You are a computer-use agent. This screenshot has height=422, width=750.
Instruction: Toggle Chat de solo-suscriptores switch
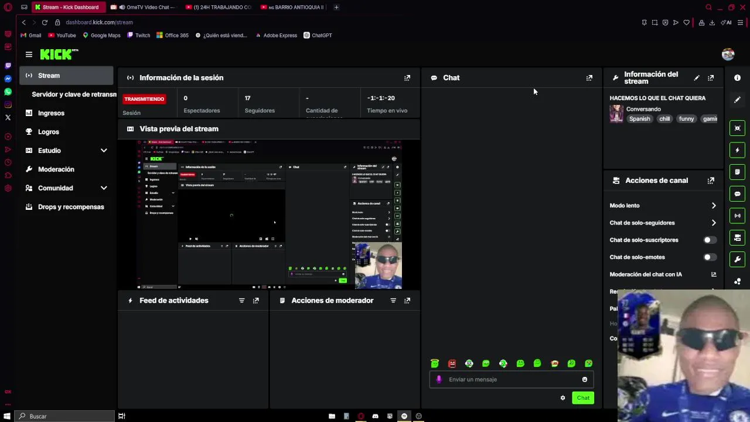coord(710,240)
